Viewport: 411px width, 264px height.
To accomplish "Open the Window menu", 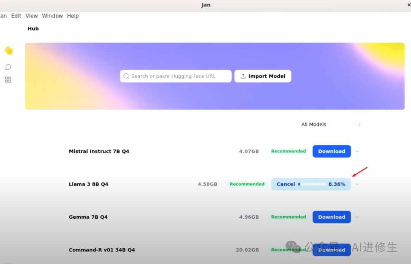I will pos(52,16).
